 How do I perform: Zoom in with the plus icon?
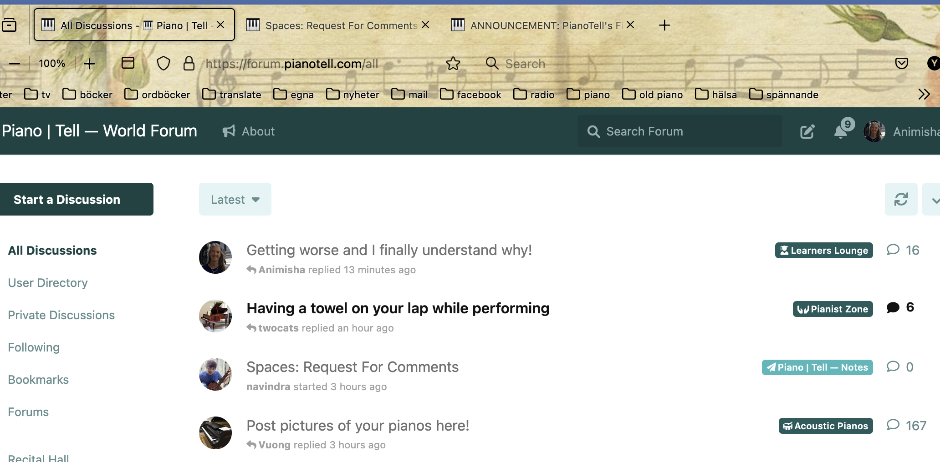coord(89,64)
